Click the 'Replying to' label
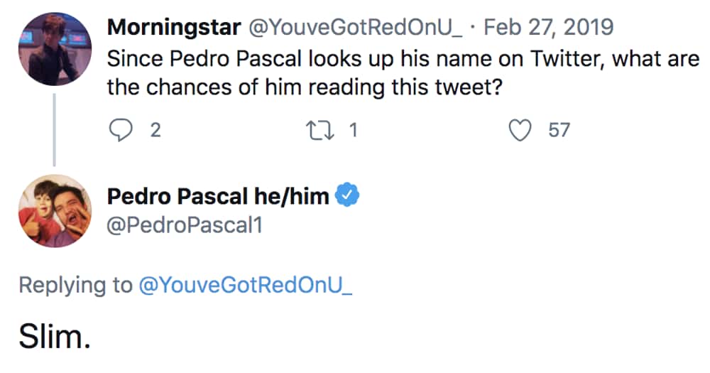Screen dimensions: 710x373 [76, 285]
